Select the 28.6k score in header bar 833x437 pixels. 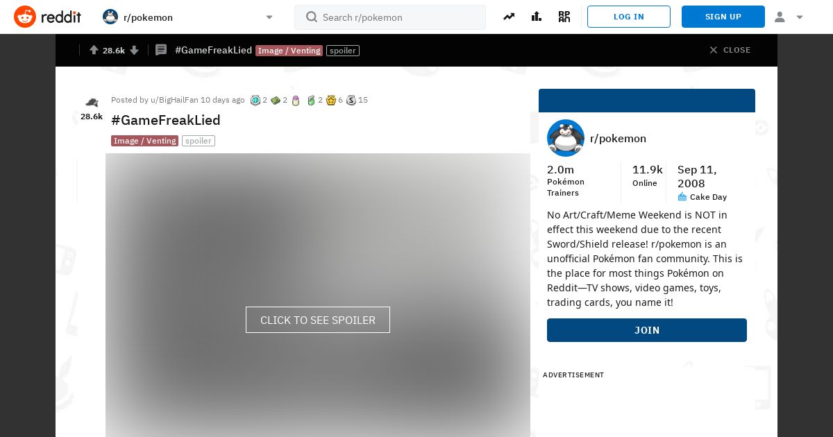pos(114,51)
